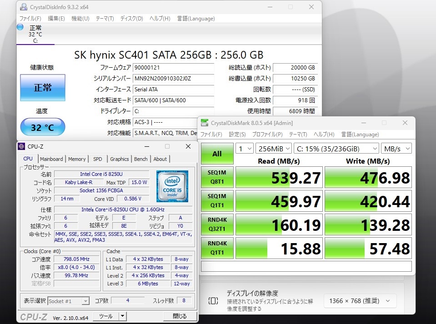Switch to the Bench tab in CPU-Z
436x324 pixels.
pyautogui.click(x=140, y=159)
